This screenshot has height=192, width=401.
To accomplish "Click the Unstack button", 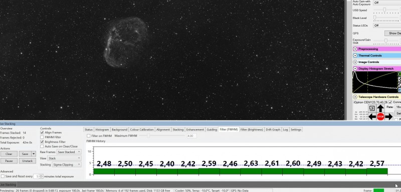I will [28, 161].
